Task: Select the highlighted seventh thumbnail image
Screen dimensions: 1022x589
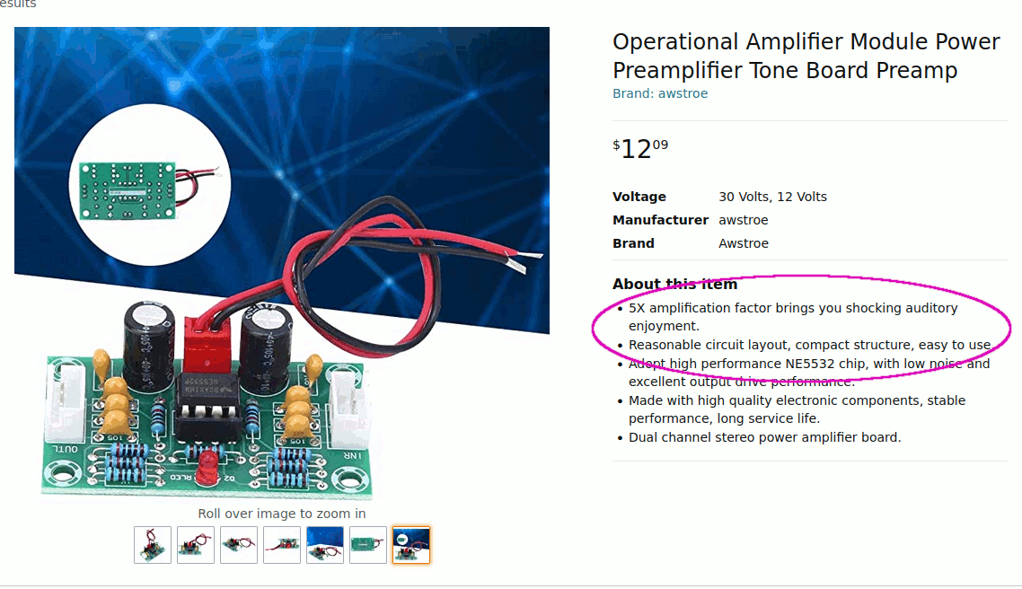Action: (x=410, y=545)
